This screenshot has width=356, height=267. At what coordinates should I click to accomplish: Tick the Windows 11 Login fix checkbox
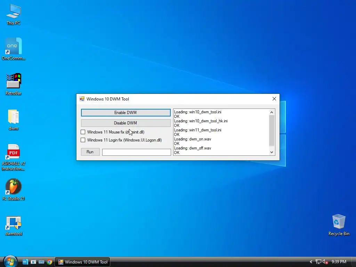tap(83, 140)
